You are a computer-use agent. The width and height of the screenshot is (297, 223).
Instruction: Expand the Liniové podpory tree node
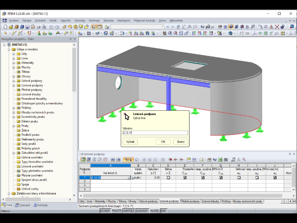click(x=14, y=86)
